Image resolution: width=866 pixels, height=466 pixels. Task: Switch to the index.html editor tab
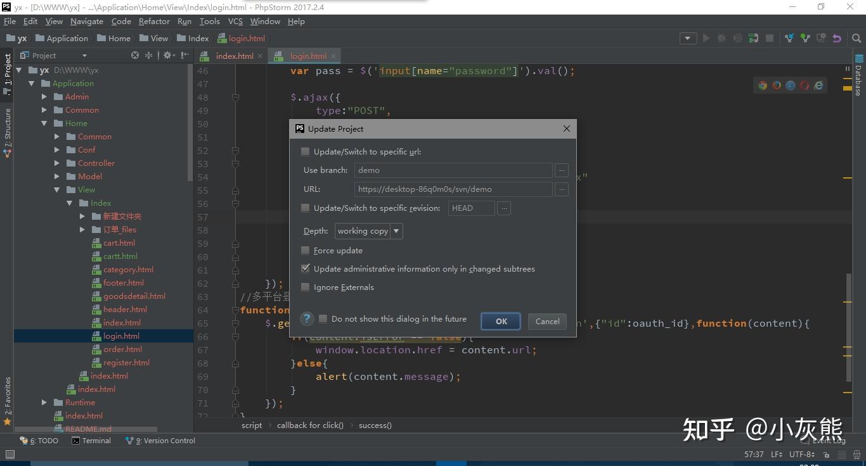pyautogui.click(x=234, y=56)
